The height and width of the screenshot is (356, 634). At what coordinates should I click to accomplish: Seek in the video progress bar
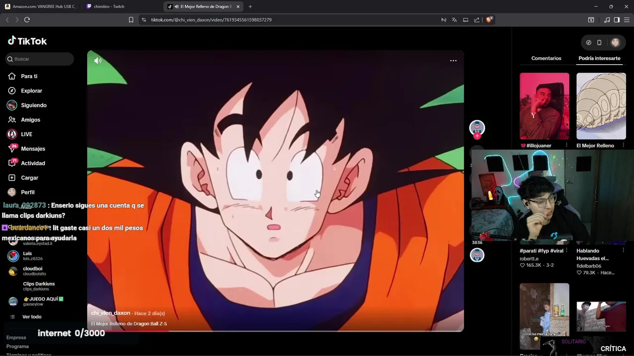(275, 331)
